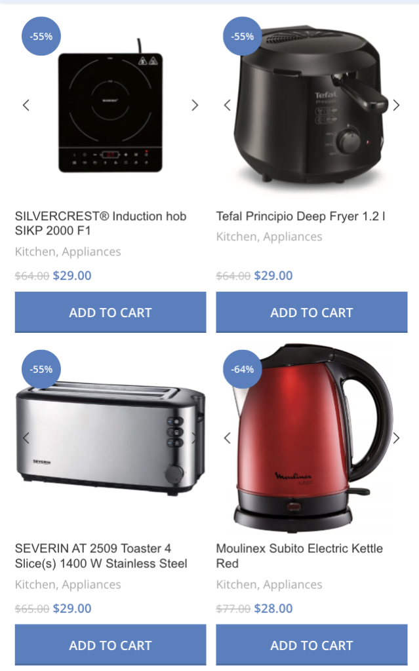
Task: Open SILVERCREST Induction hob SIKP 2000 F1 title
Action: 101,223
